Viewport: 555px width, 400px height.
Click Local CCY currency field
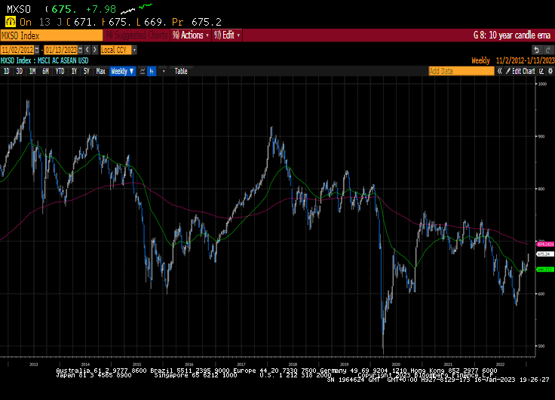coord(116,50)
